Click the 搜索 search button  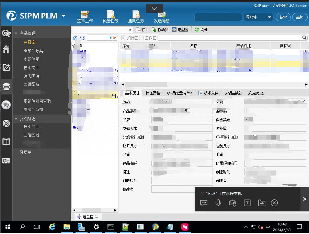click(283, 17)
